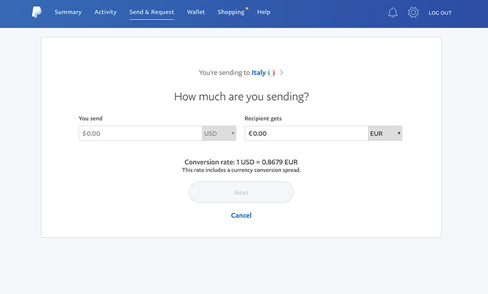Viewport: 488px width, 294px height.
Task: Open the Wallet page
Action: (196, 12)
